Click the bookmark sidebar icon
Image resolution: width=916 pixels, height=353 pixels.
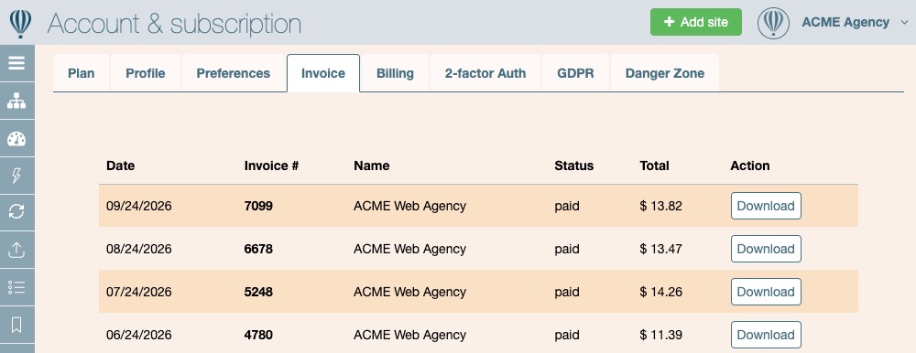(x=16, y=325)
